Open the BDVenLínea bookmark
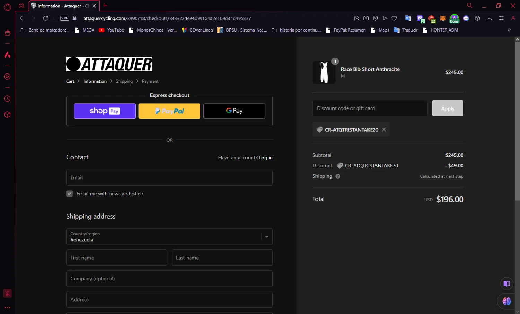520x314 pixels. [x=197, y=30]
